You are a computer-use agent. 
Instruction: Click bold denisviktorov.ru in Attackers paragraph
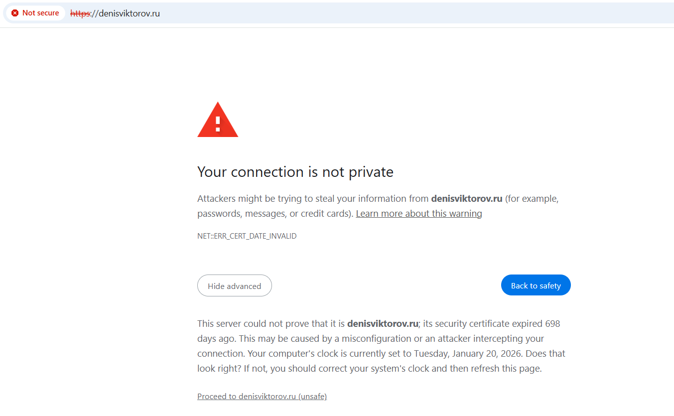coord(466,199)
